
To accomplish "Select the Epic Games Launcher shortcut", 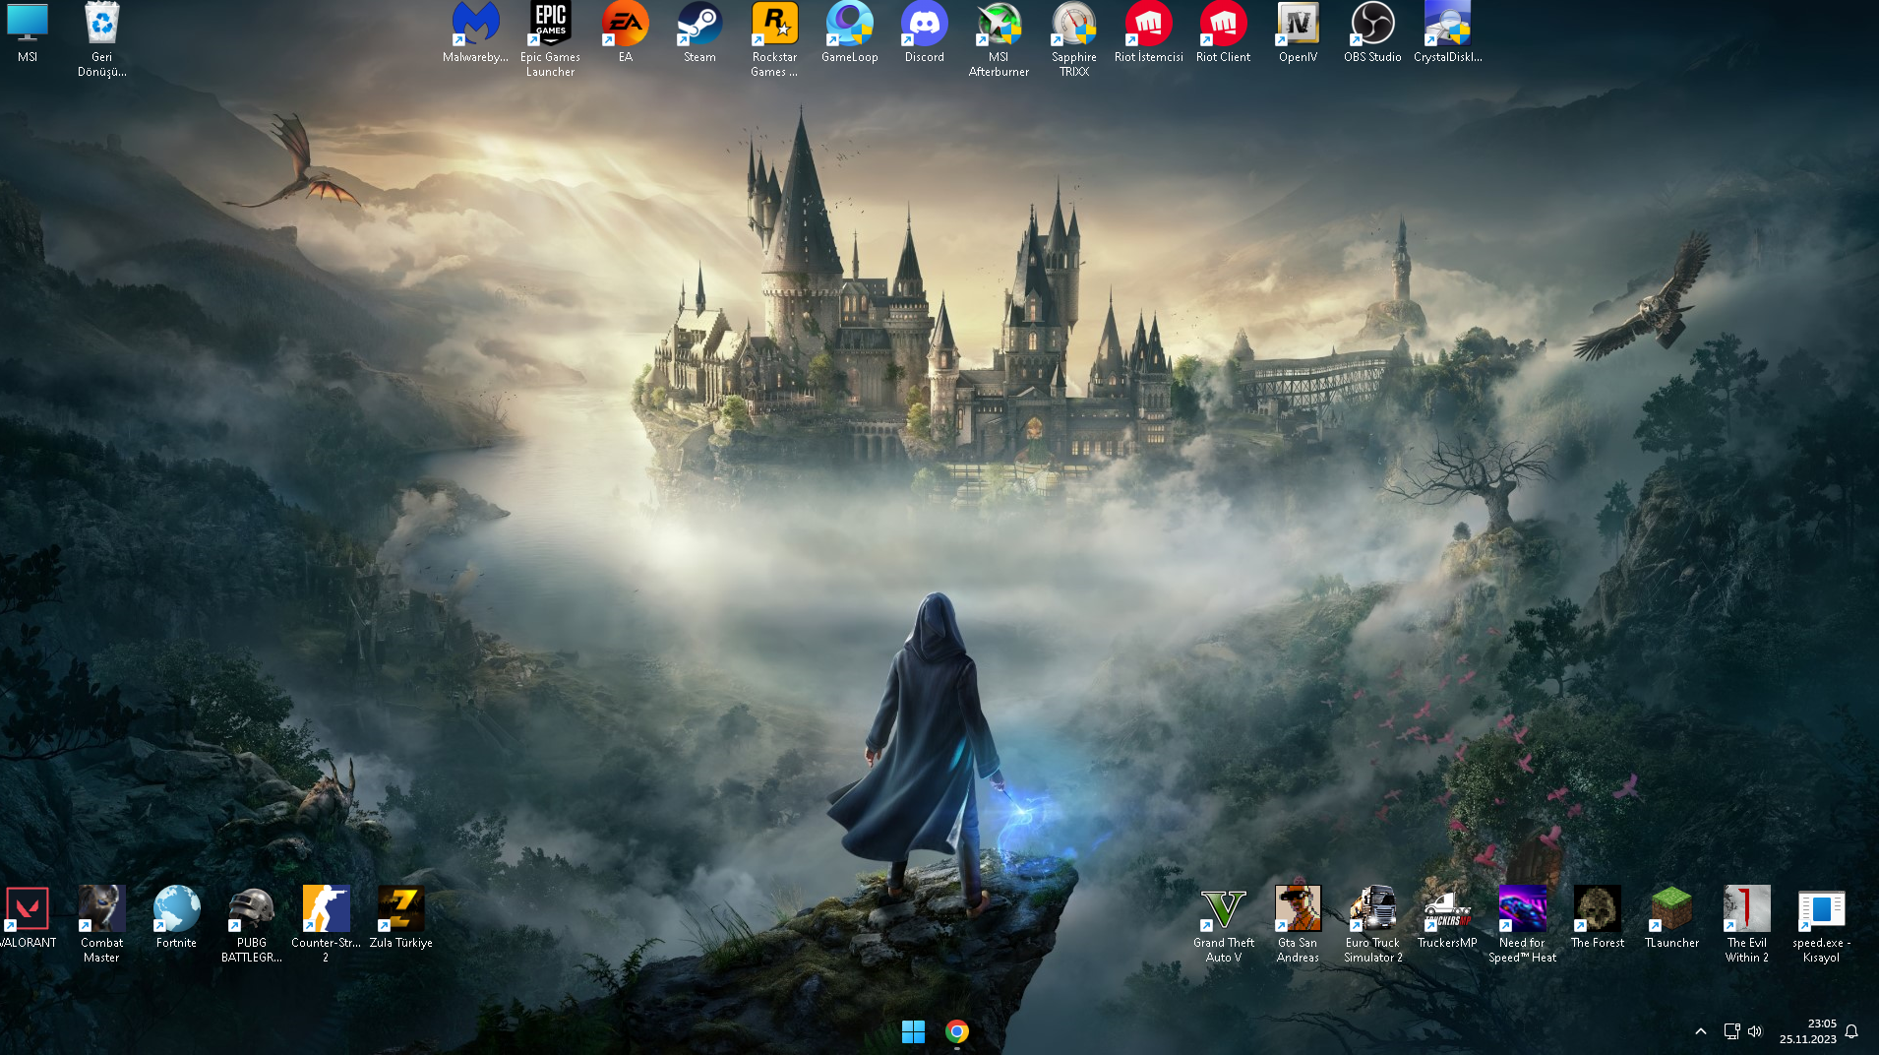I will pyautogui.click(x=551, y=39).
